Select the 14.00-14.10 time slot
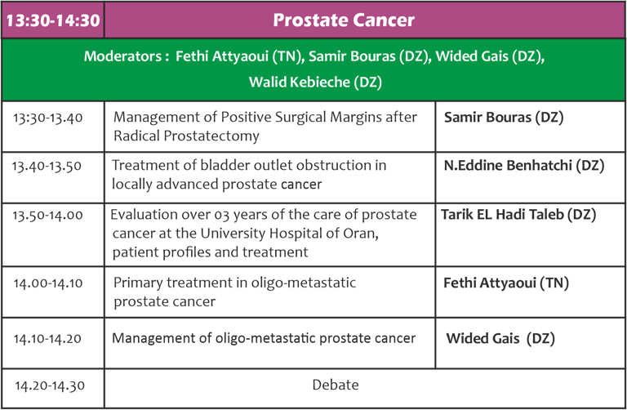 coord(48,283)
